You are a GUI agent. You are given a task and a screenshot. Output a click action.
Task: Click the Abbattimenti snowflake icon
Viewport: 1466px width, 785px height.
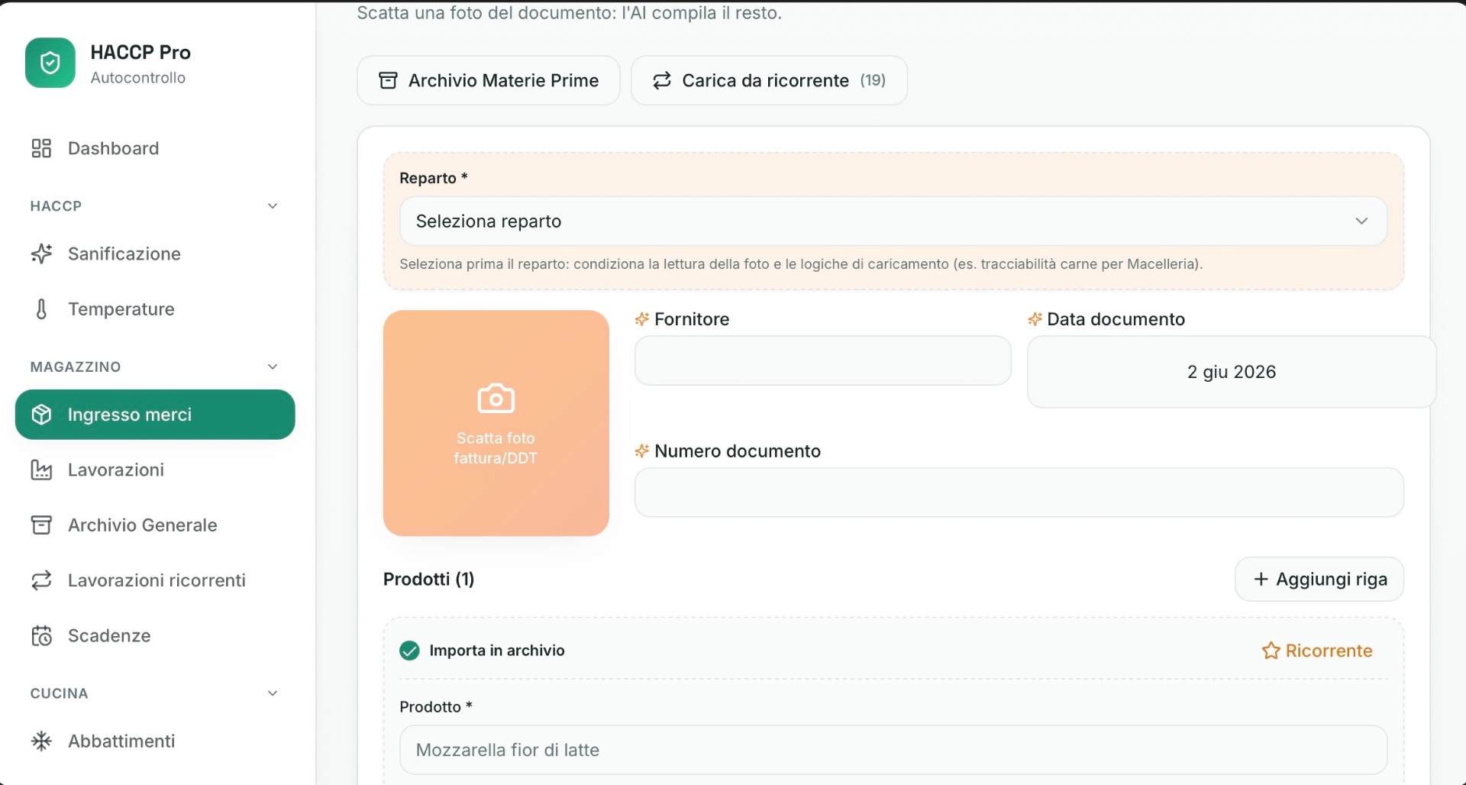(41, 741)
